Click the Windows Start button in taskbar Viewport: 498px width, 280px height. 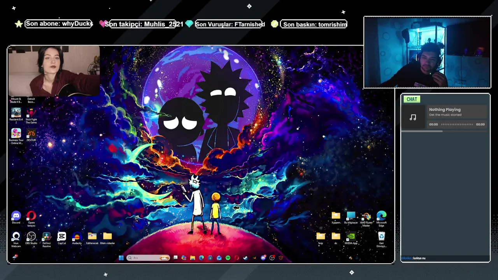(x=121, y=258)
